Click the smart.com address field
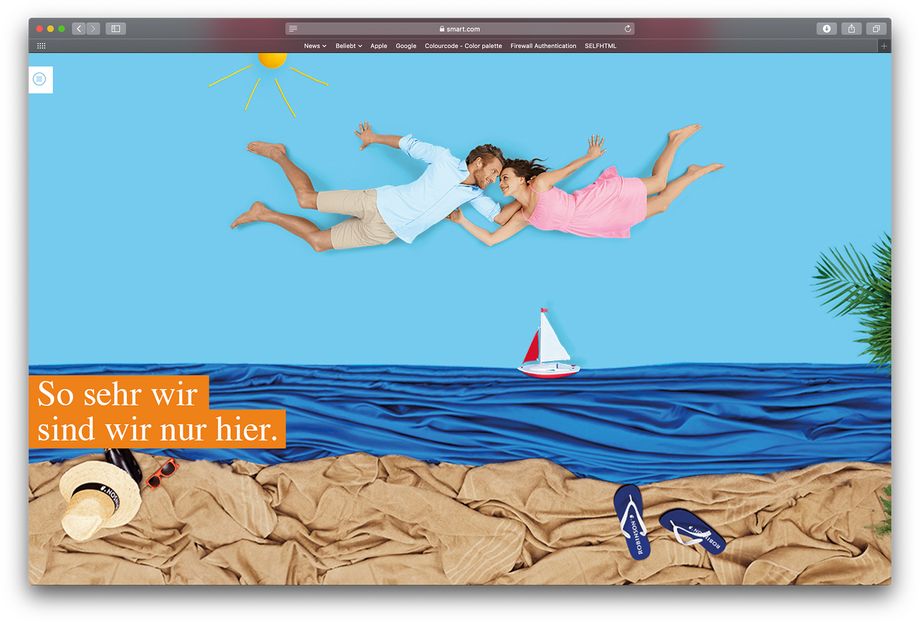The height and width of the screenshot is (623, 920). 460,29
